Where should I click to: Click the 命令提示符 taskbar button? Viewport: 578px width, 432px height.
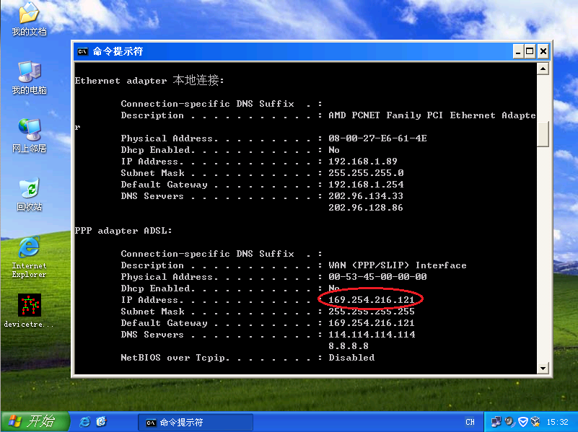(196, 422)
